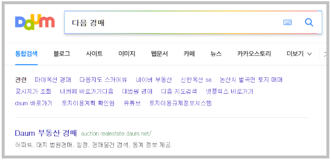This screenshot has width=331, height=161.
Task: Switch to the 이미지 tab
Action: (127, 54)
